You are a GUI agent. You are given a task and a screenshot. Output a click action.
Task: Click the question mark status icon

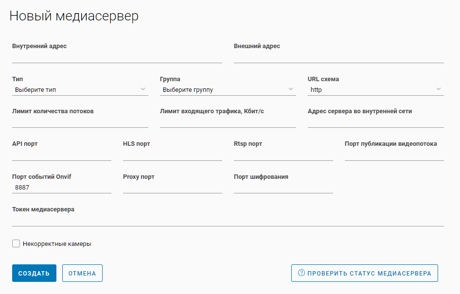point(301,273)
